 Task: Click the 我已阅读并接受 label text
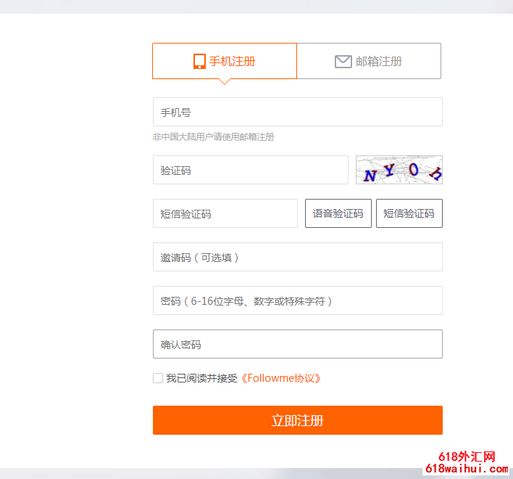tap(201, 378)
